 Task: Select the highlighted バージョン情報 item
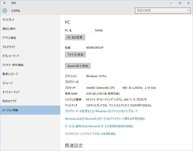coord(10,110)
